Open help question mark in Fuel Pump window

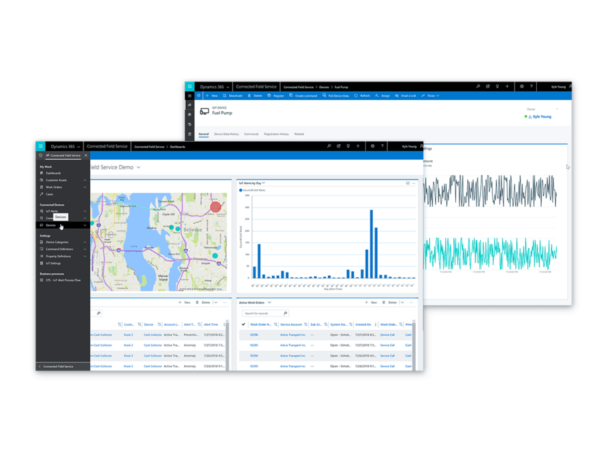pyautogui.click(x=531, y=87)
